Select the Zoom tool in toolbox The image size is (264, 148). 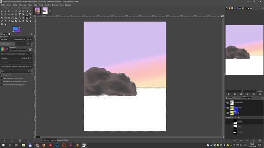[2, 14]
